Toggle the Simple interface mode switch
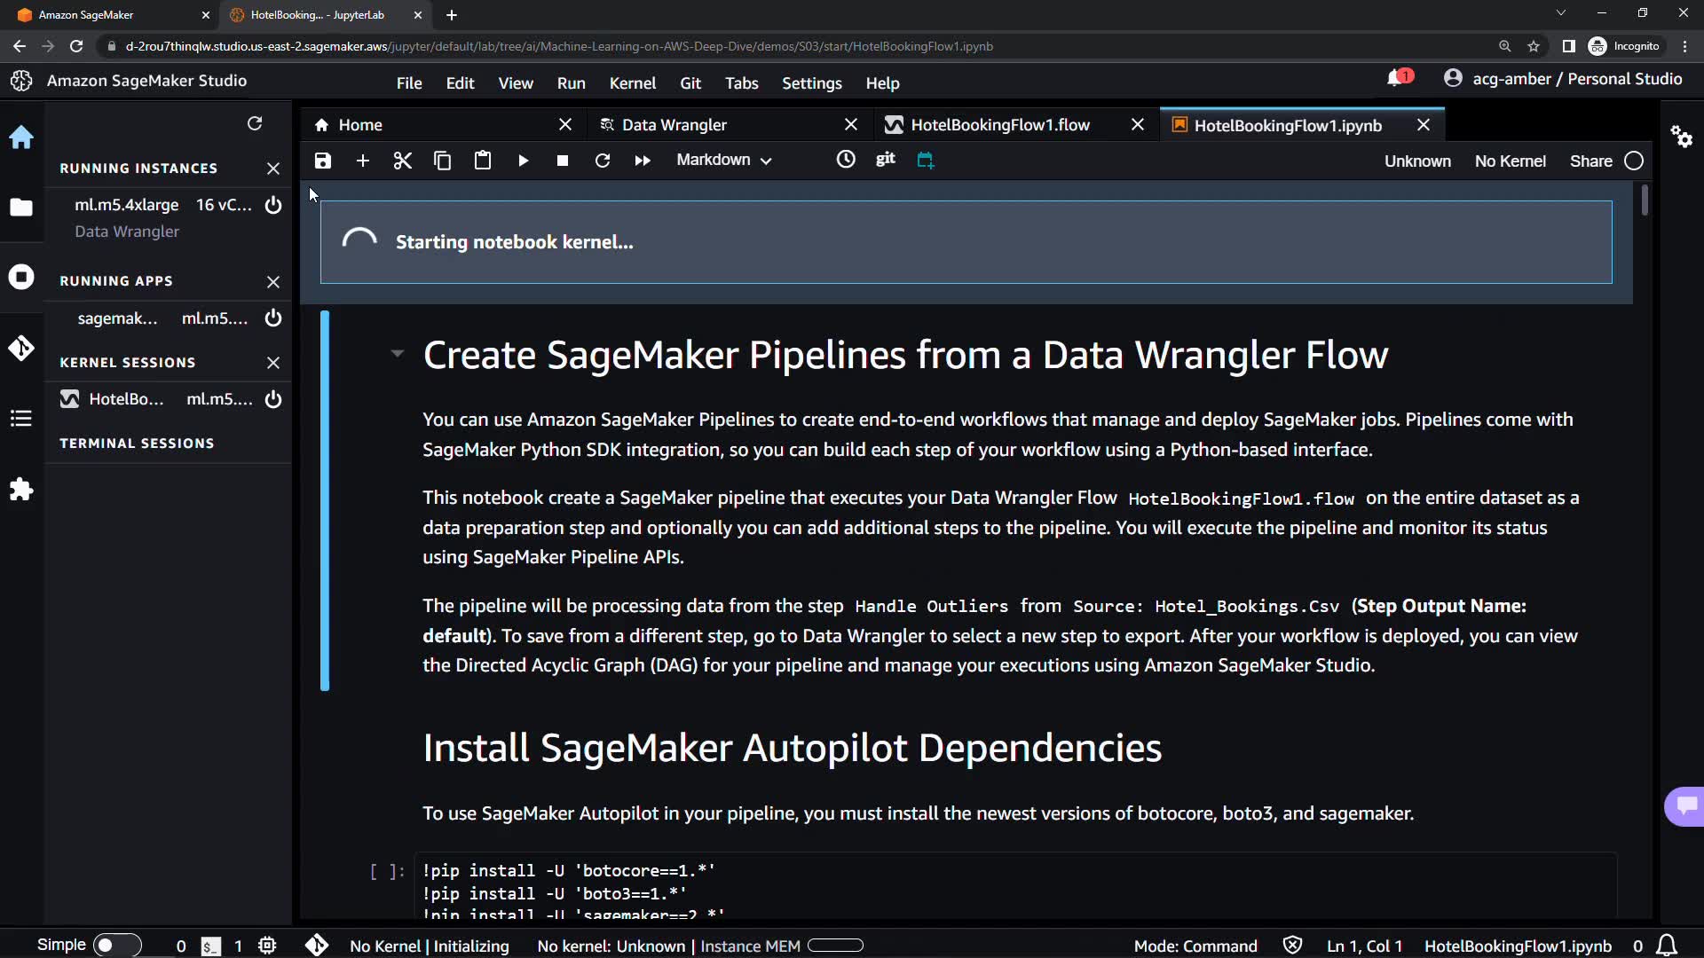Screen dimensions: 1704x958 click(116, 946)
